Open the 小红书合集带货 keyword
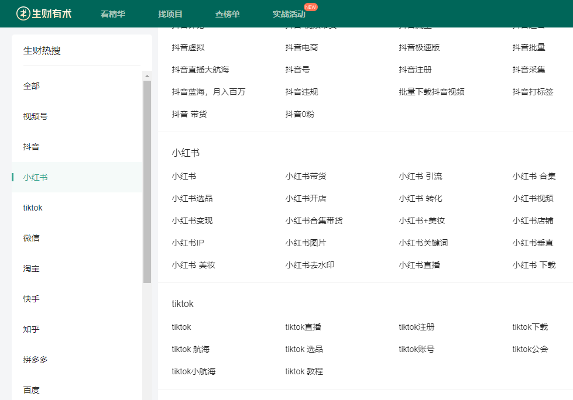Image resolution: width=573 pixels, height=400 pixels. [314, 221]
